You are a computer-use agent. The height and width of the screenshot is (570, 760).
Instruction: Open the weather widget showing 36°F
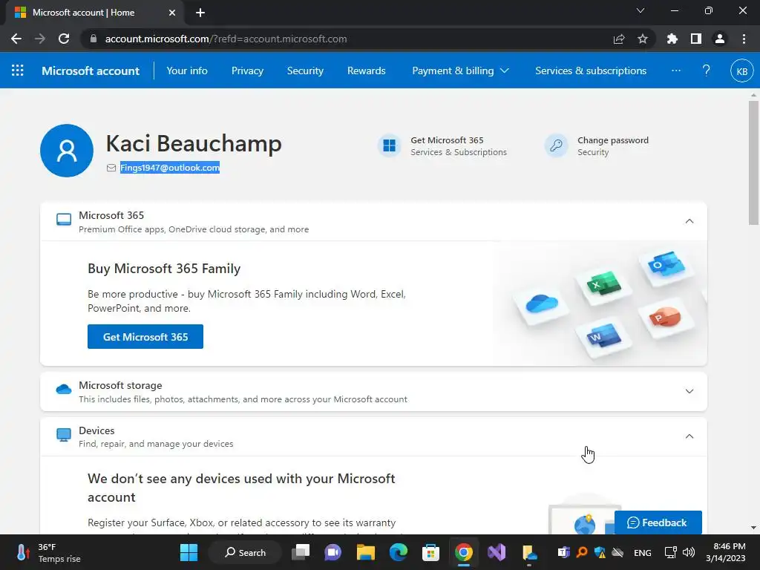click(x=47, y=552)
